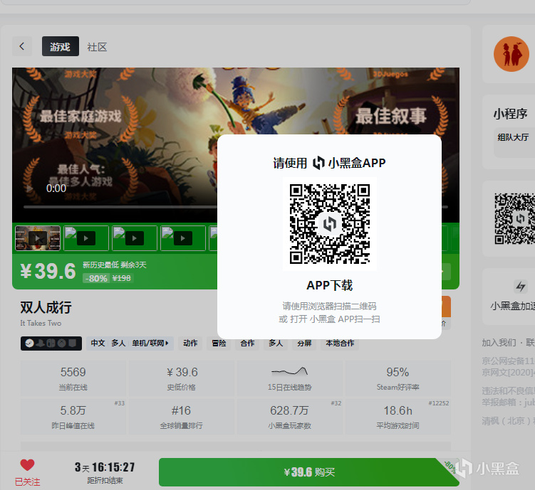Click the game title 双人成行
This screenshot has width=535, height=490.
click(46, 307)
